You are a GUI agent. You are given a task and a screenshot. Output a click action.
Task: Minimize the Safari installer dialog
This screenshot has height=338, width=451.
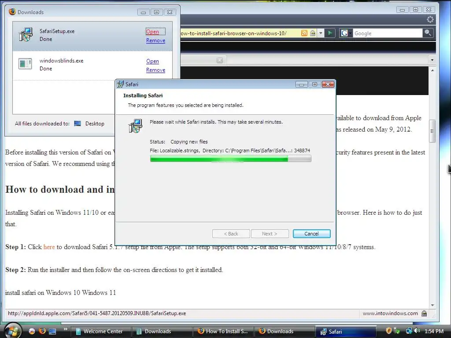point(301,84)
